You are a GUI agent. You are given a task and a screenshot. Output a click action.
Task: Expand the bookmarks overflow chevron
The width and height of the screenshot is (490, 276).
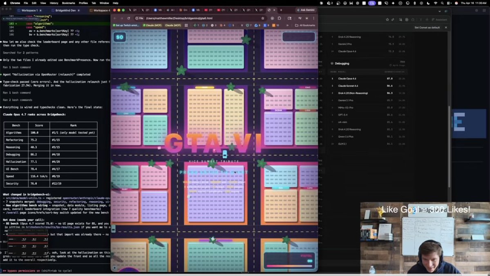[x=287, y=25]
